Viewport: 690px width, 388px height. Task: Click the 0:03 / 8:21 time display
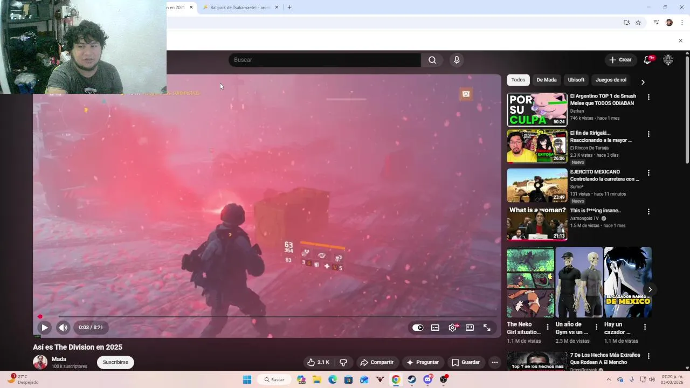91,327
